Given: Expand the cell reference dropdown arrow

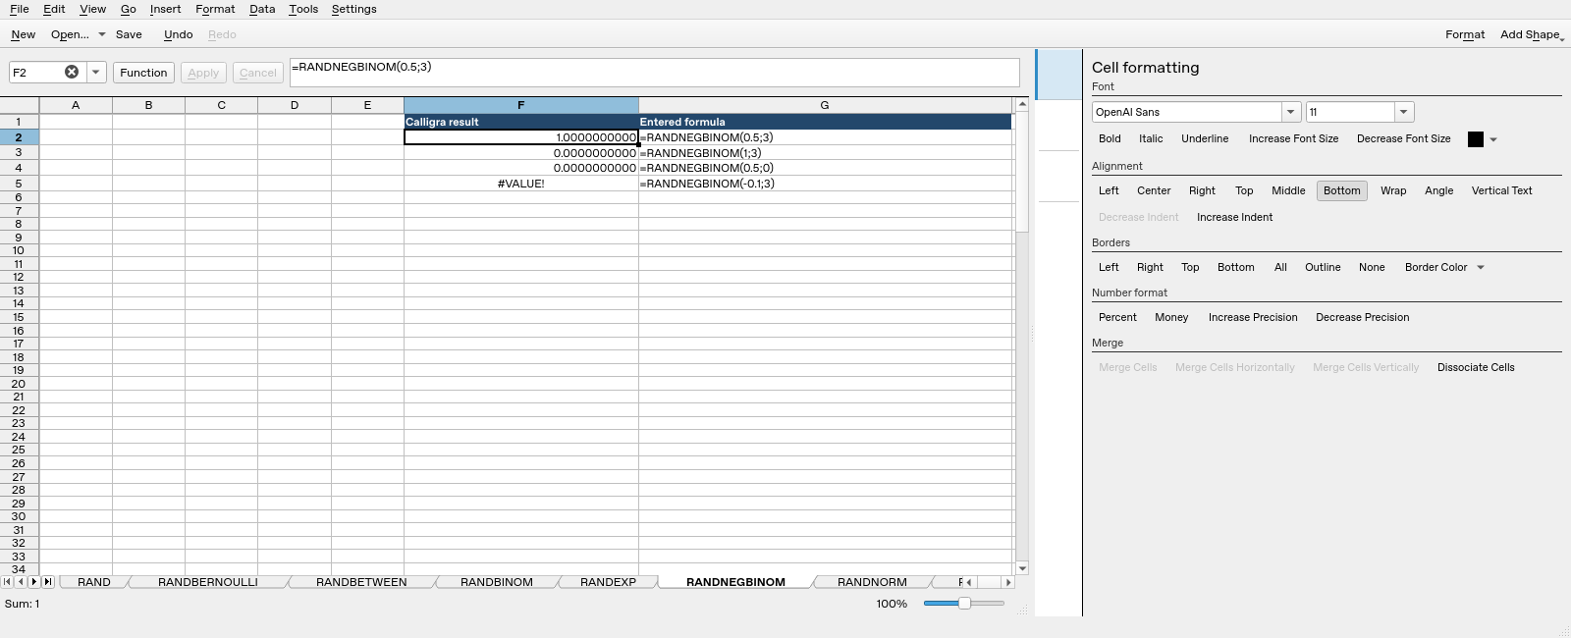Looking at the screenshot, I should click(95, 72).
